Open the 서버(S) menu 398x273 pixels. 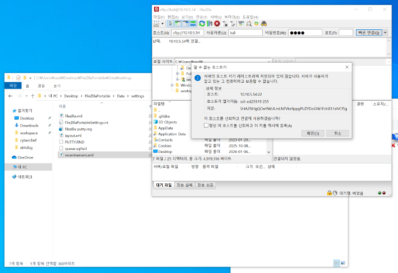(216, 17)
